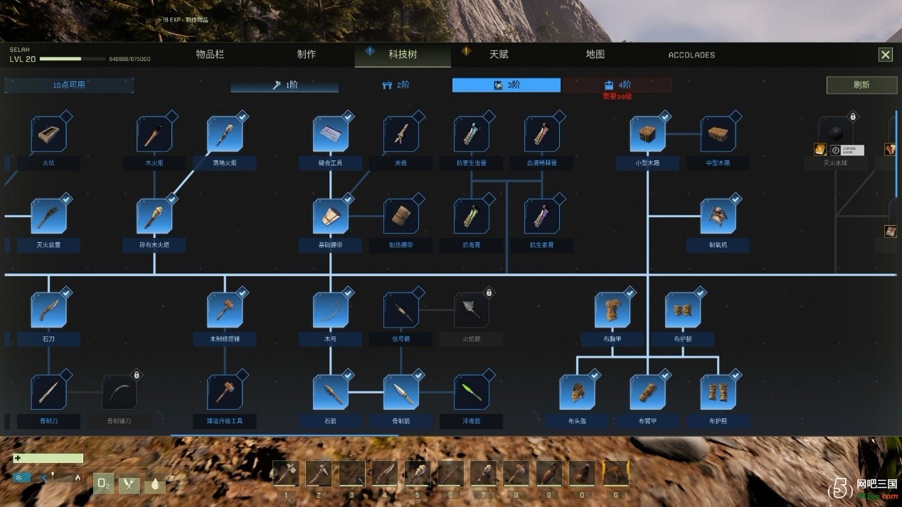Click the checkmark badge on 落地火炬
Screen dimensions: 902x507
click(x=242, y=116)
